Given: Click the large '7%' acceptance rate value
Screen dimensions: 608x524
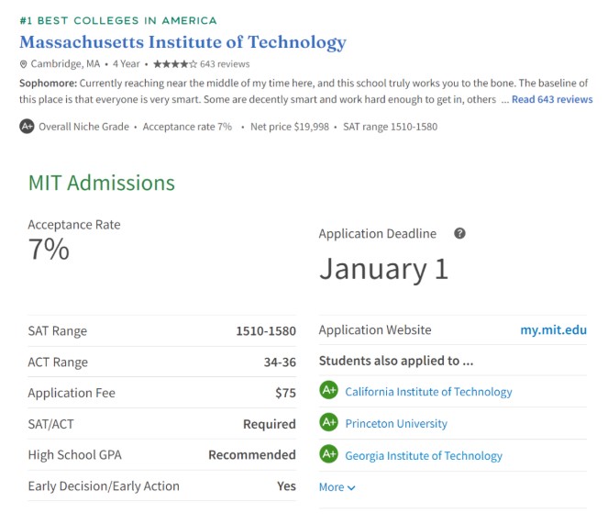Looking at the screenshot, I should coord(49,249).
